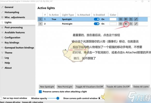This screenshot has height=103, width=151.
Task: Click the camera icon in SpotLight row
Action: (120, 19)
